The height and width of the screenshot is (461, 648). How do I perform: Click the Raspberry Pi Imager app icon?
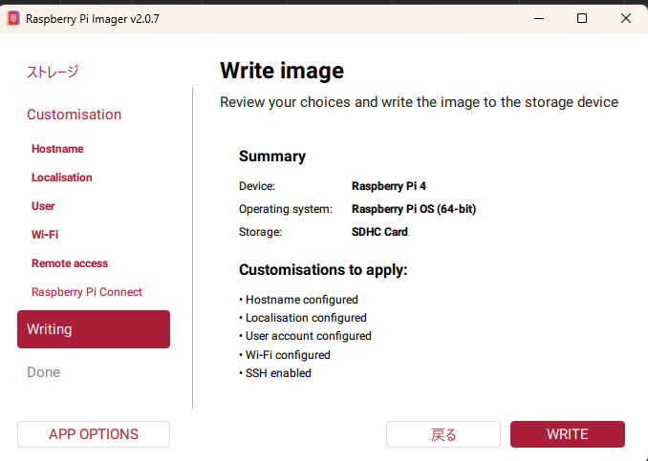click(13, 18)
